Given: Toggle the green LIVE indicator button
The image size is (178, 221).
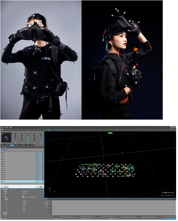Looking at the screenshot, I should point(110,133).
